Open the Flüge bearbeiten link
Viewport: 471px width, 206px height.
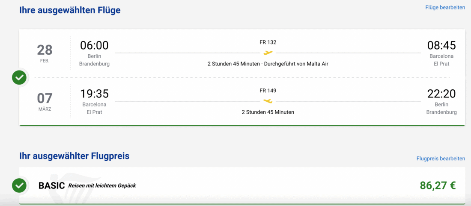(445, 7)
